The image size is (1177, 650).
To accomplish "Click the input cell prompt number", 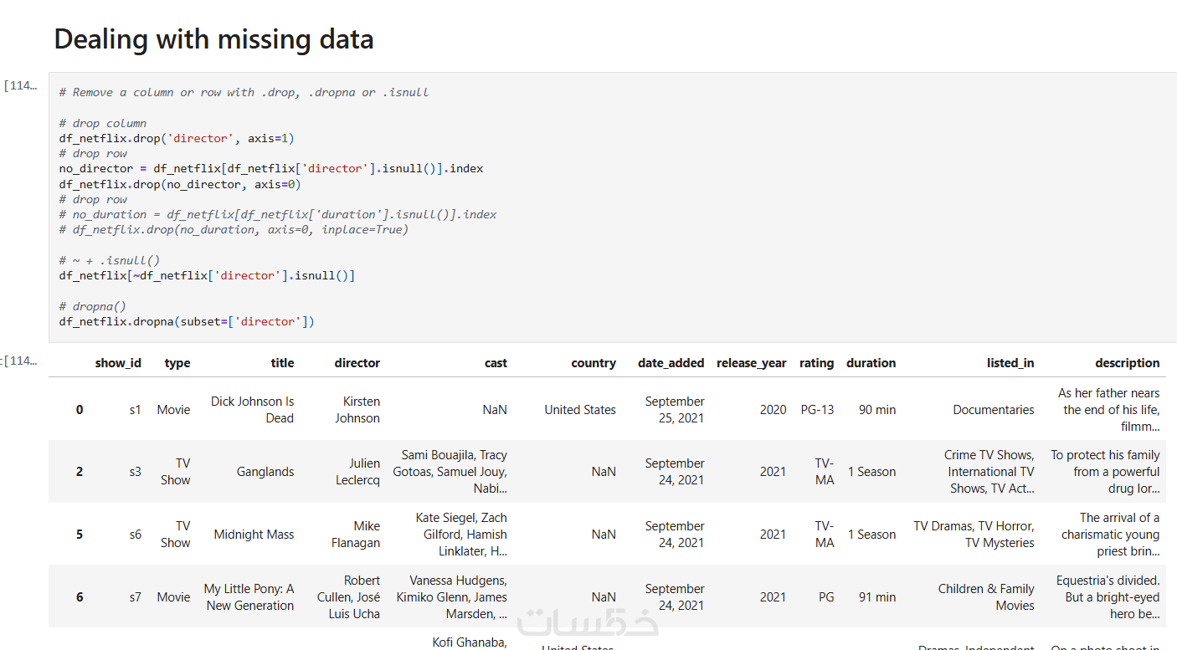I will coord(21,85).
